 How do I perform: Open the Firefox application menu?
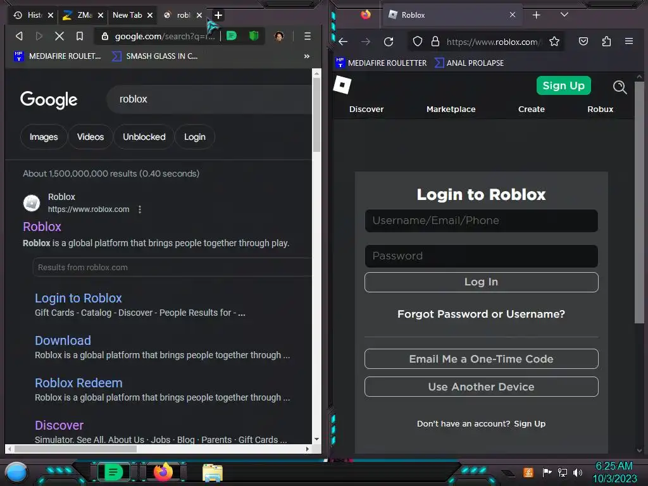[x=629, y=41]
